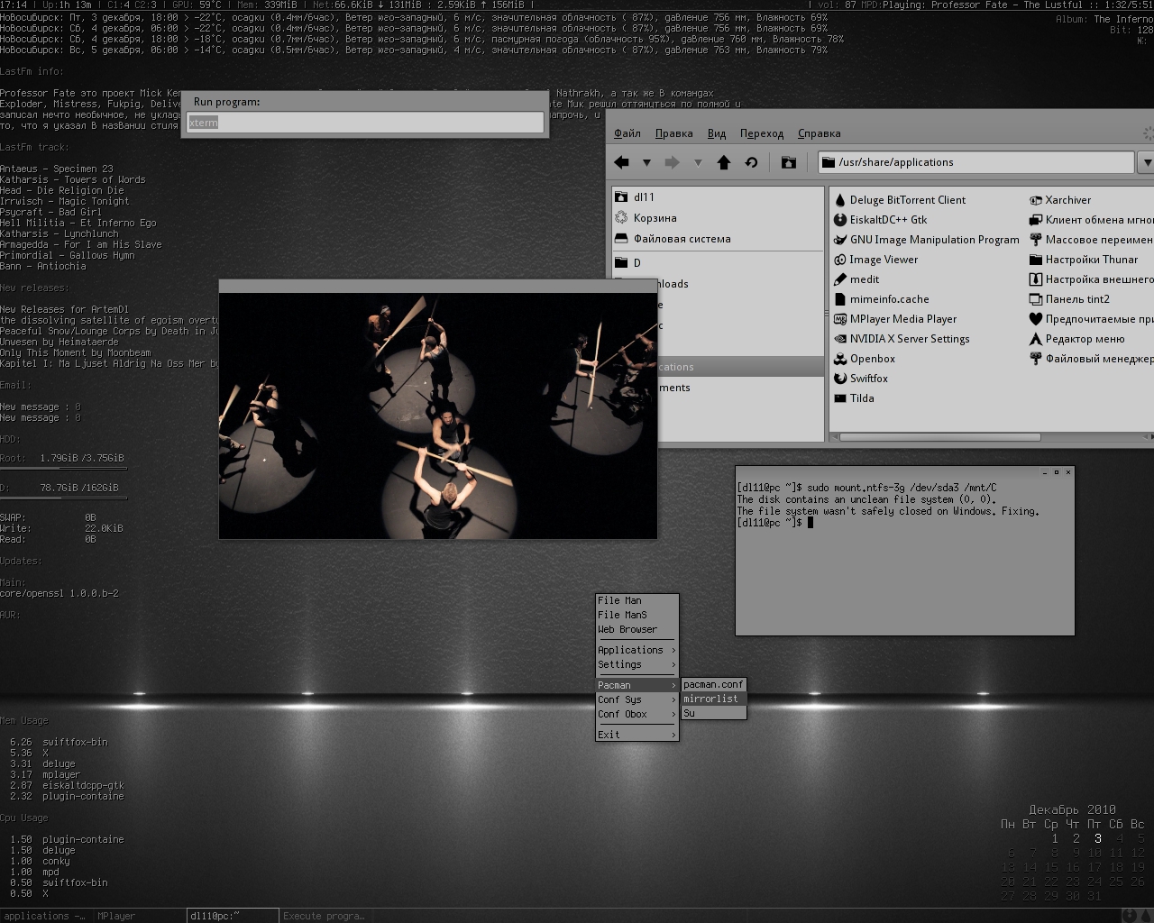
Task: Click inside the terminal window
Action: 905,556
